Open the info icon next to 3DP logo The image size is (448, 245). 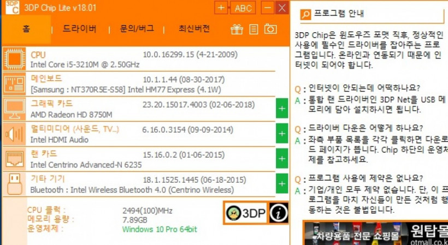[x=279, y=213]
